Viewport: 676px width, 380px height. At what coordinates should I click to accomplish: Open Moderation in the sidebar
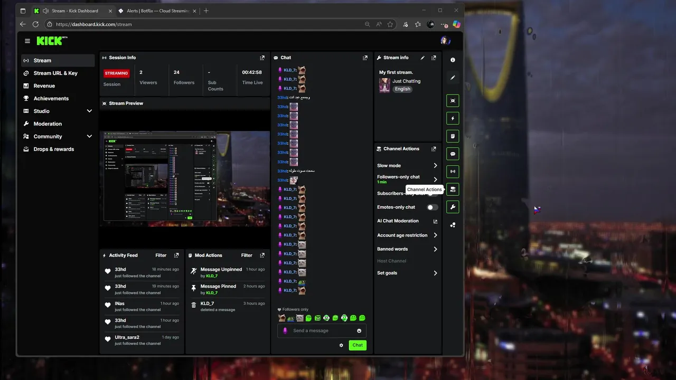pos(58,124)
